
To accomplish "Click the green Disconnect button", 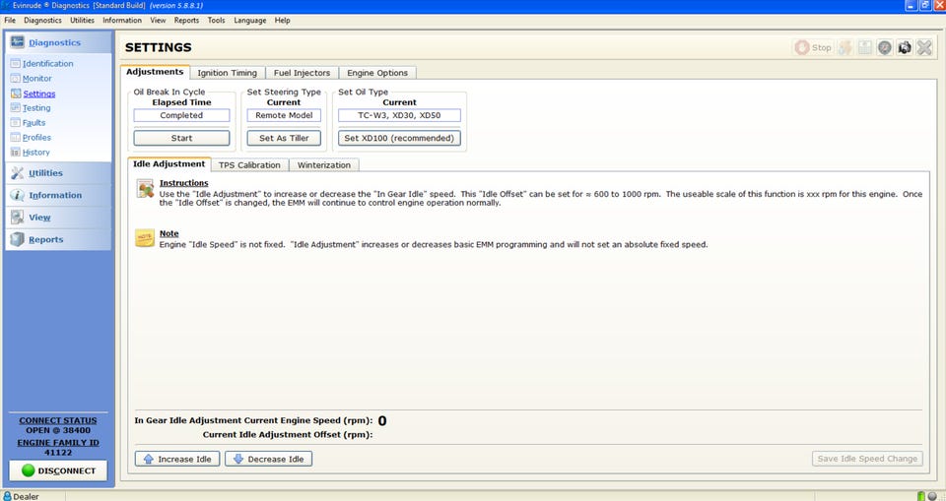I will coord(58,470).
